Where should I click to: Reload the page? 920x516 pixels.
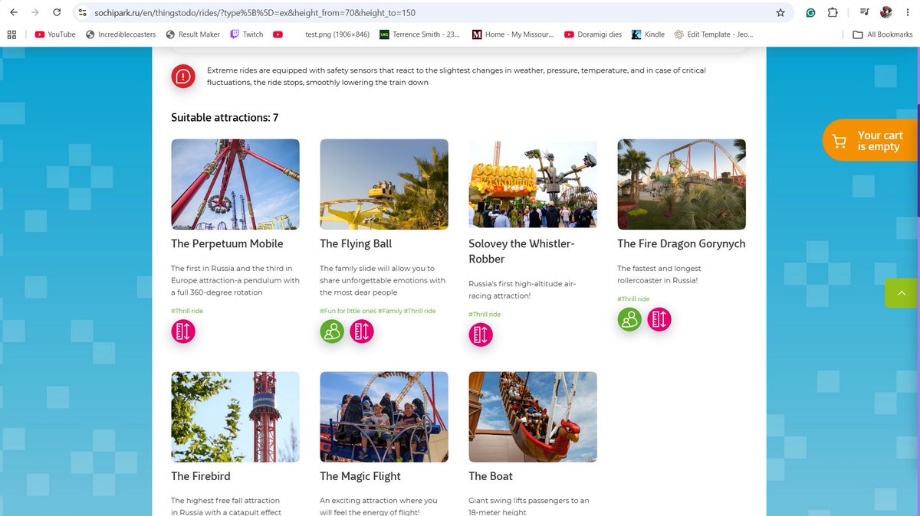[x=56, y=12]
